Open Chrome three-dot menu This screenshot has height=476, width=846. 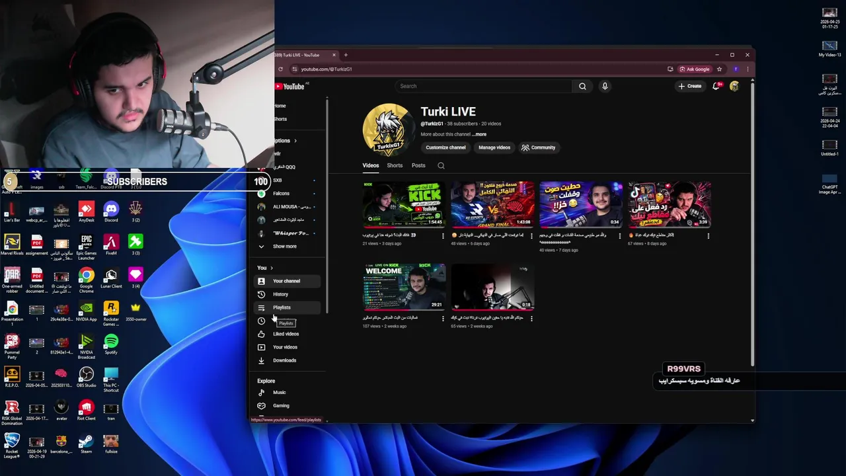748,69
